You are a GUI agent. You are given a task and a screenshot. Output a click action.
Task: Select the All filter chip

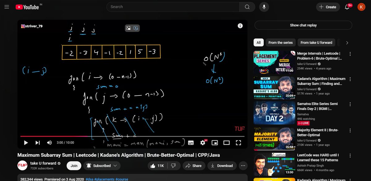click(258, 42)
